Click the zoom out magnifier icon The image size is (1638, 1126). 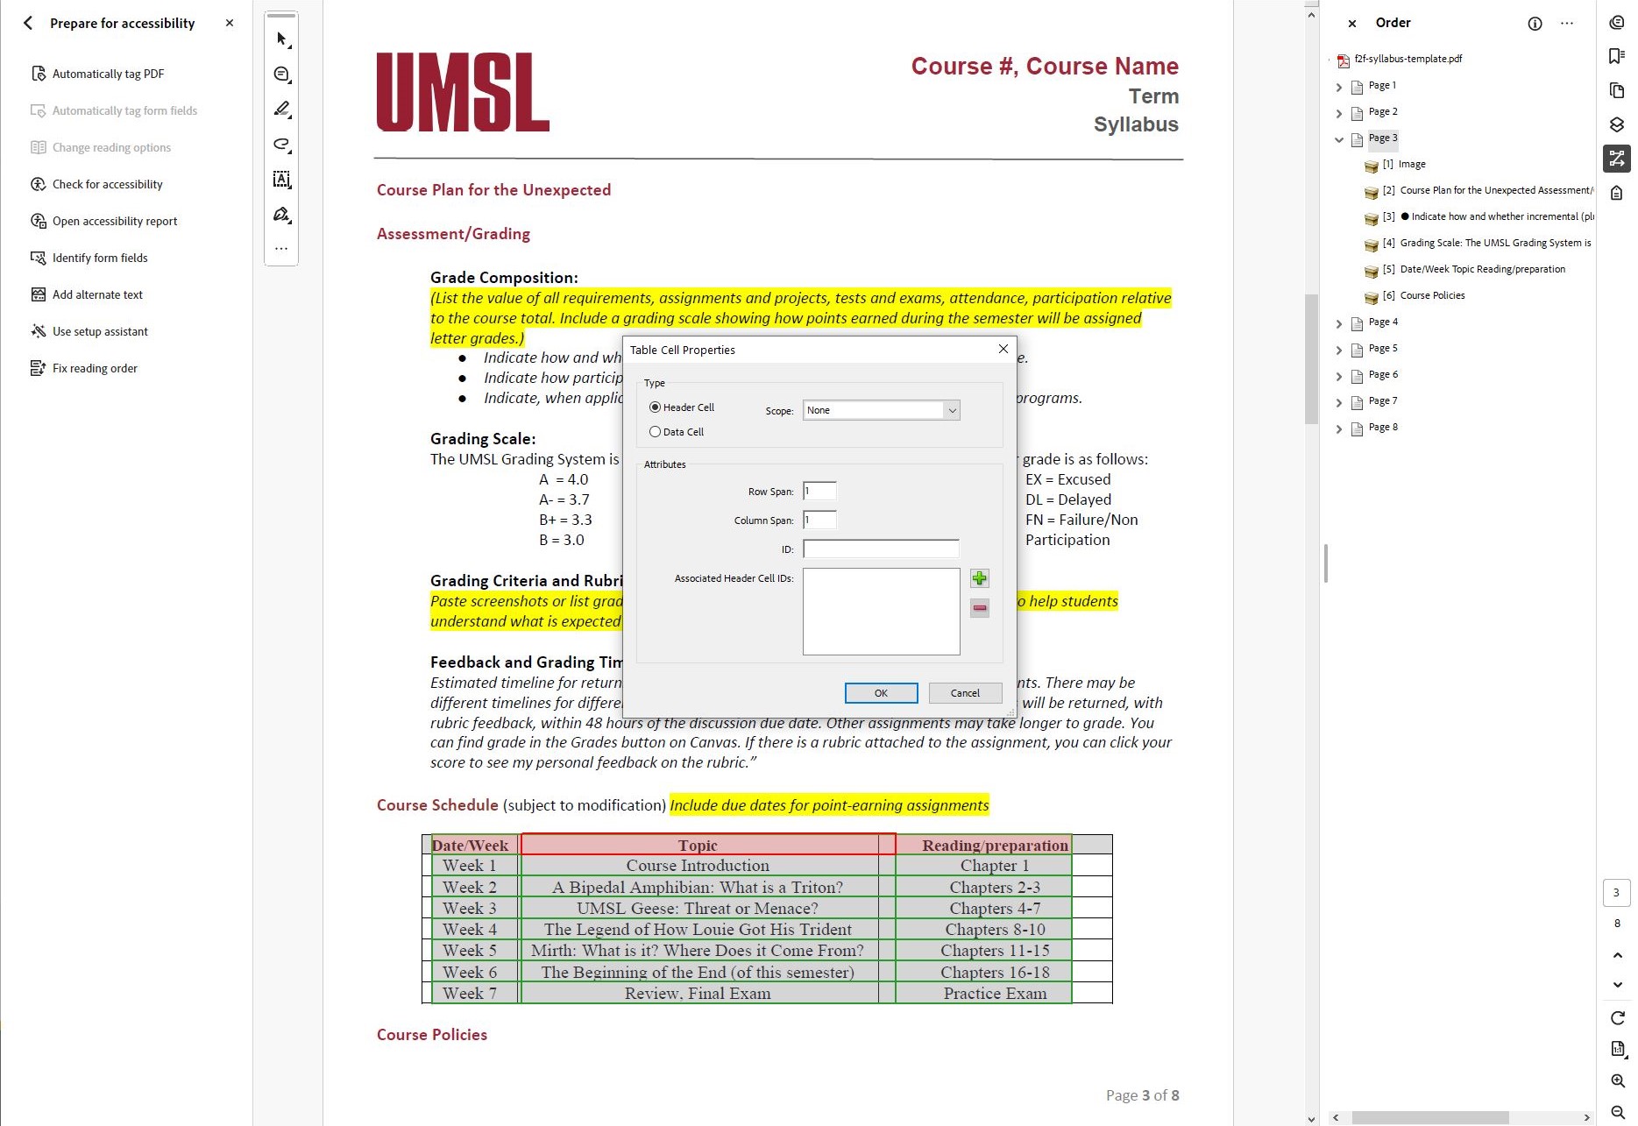(1617, 1113)
